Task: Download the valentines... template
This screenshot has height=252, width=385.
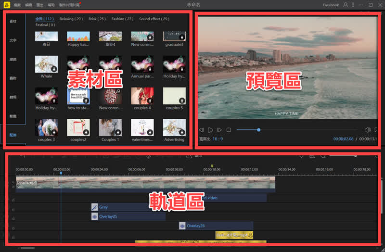Action: [x=150, y=132]
